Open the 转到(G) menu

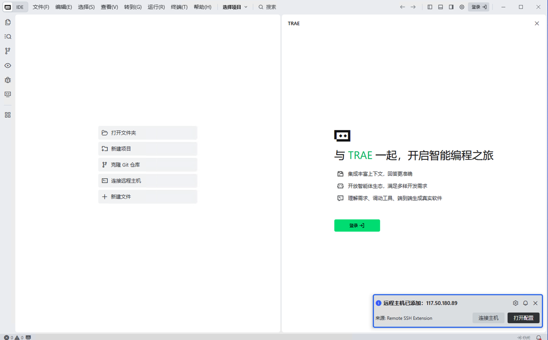[x=133, y=7]
